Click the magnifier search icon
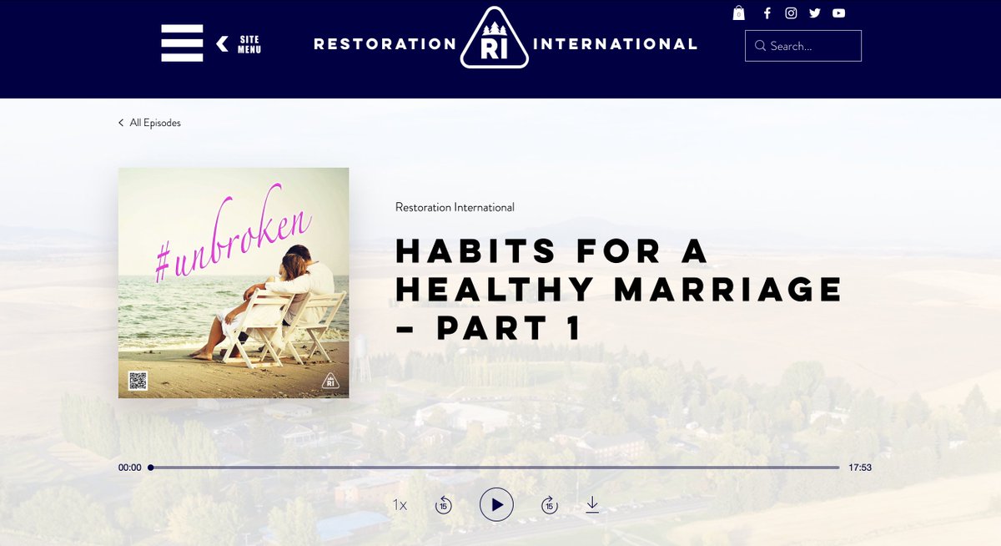Viewport: 1001px width, 546px height. pyautogui.click(x=760, y=46)
